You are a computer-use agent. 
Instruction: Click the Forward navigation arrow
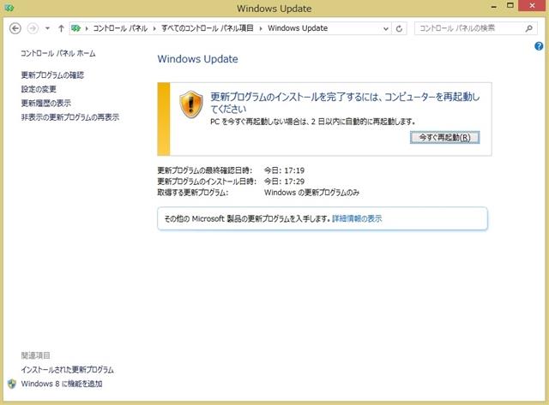pos(33,28)
